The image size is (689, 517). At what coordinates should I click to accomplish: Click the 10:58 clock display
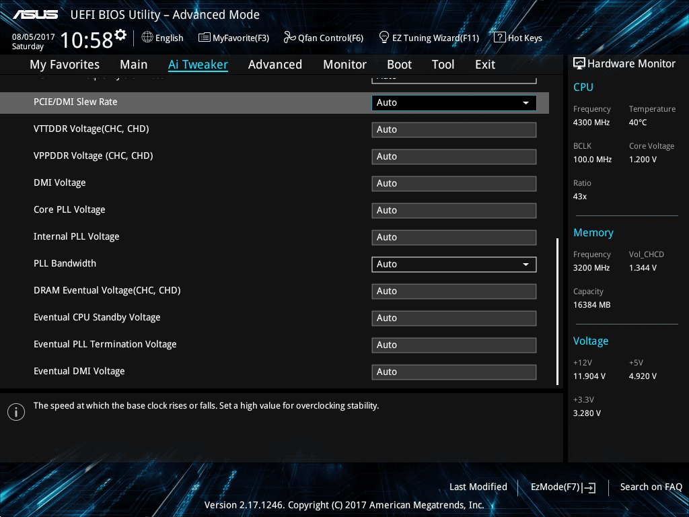(x=87, y=40)
